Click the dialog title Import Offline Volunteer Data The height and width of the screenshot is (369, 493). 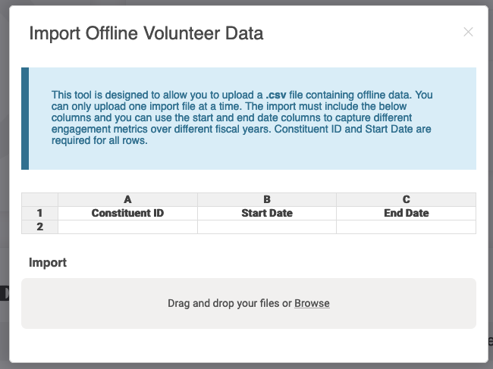point(146,33)
